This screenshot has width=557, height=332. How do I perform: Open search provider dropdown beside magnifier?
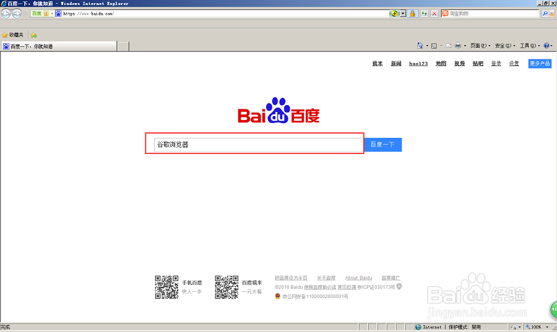pyautogui.click(x=552, y=14)
